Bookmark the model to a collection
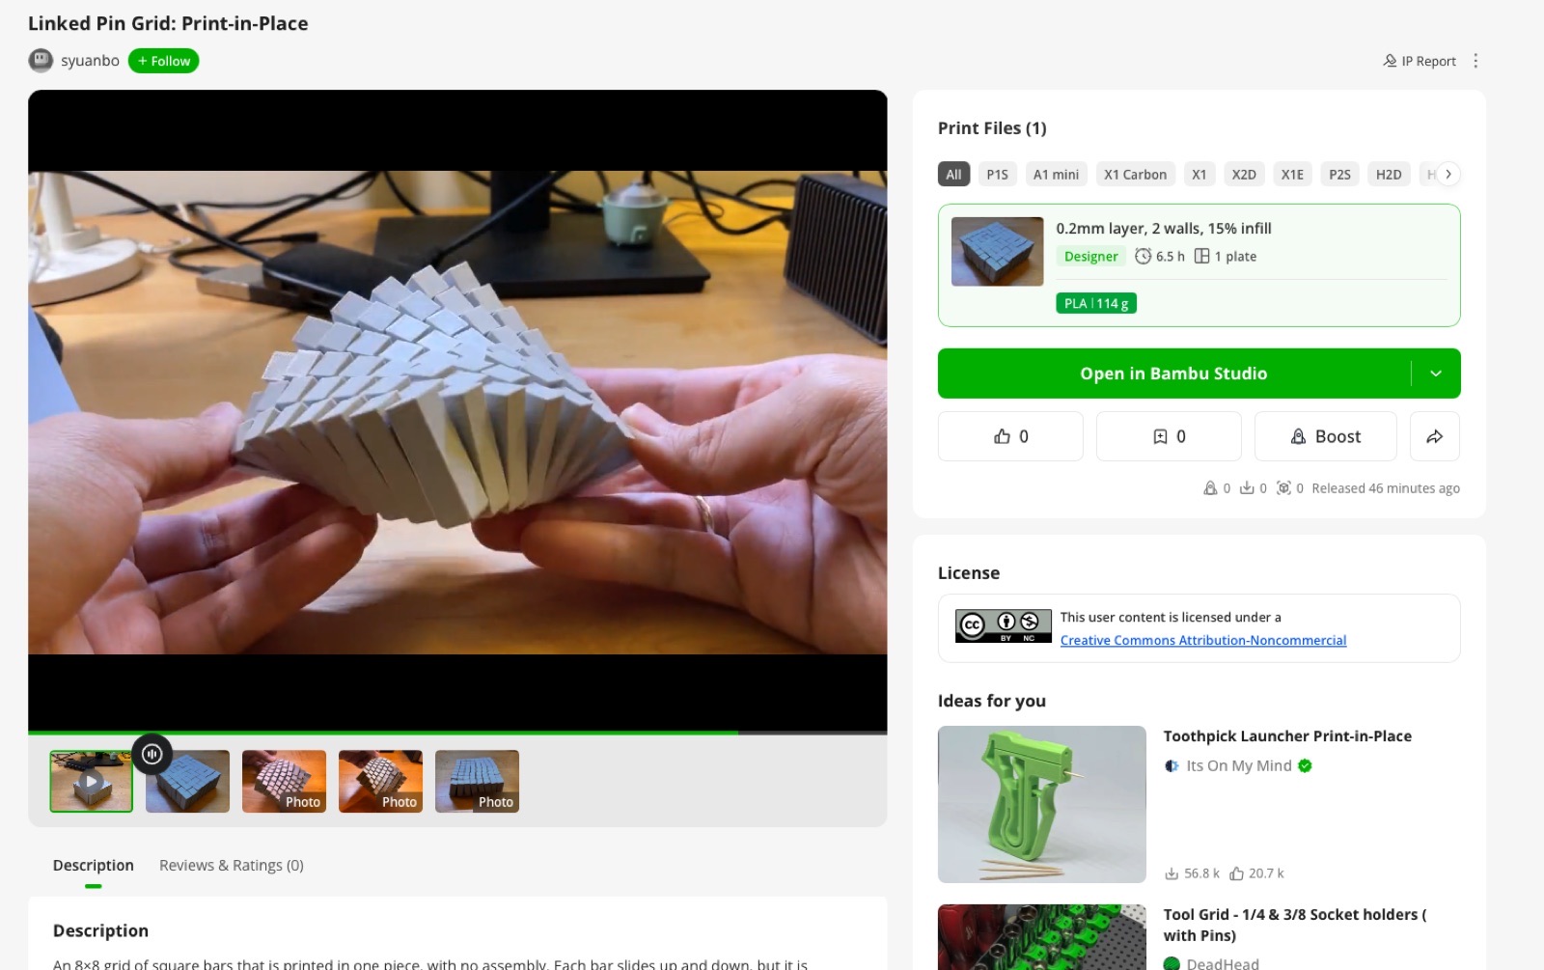Screen dimensions: 1544x970 [x=1169, y=436]
